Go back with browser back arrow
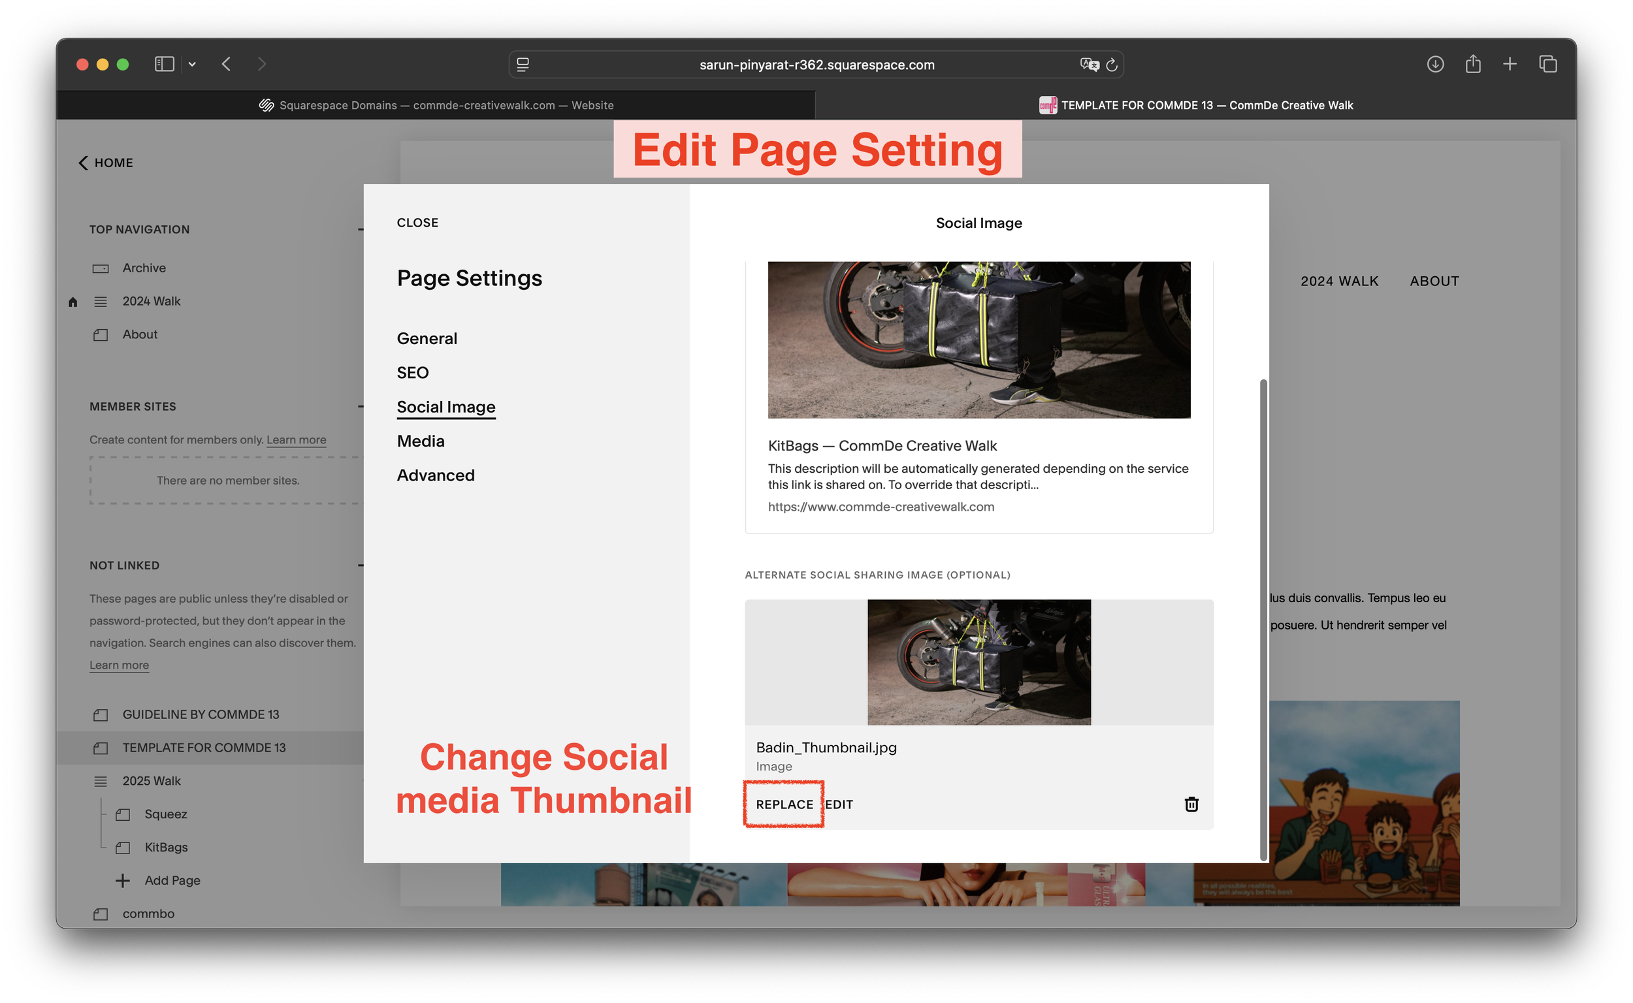Image resolution: width=1633 pixels, height=1003 pixels. [226, 65]
